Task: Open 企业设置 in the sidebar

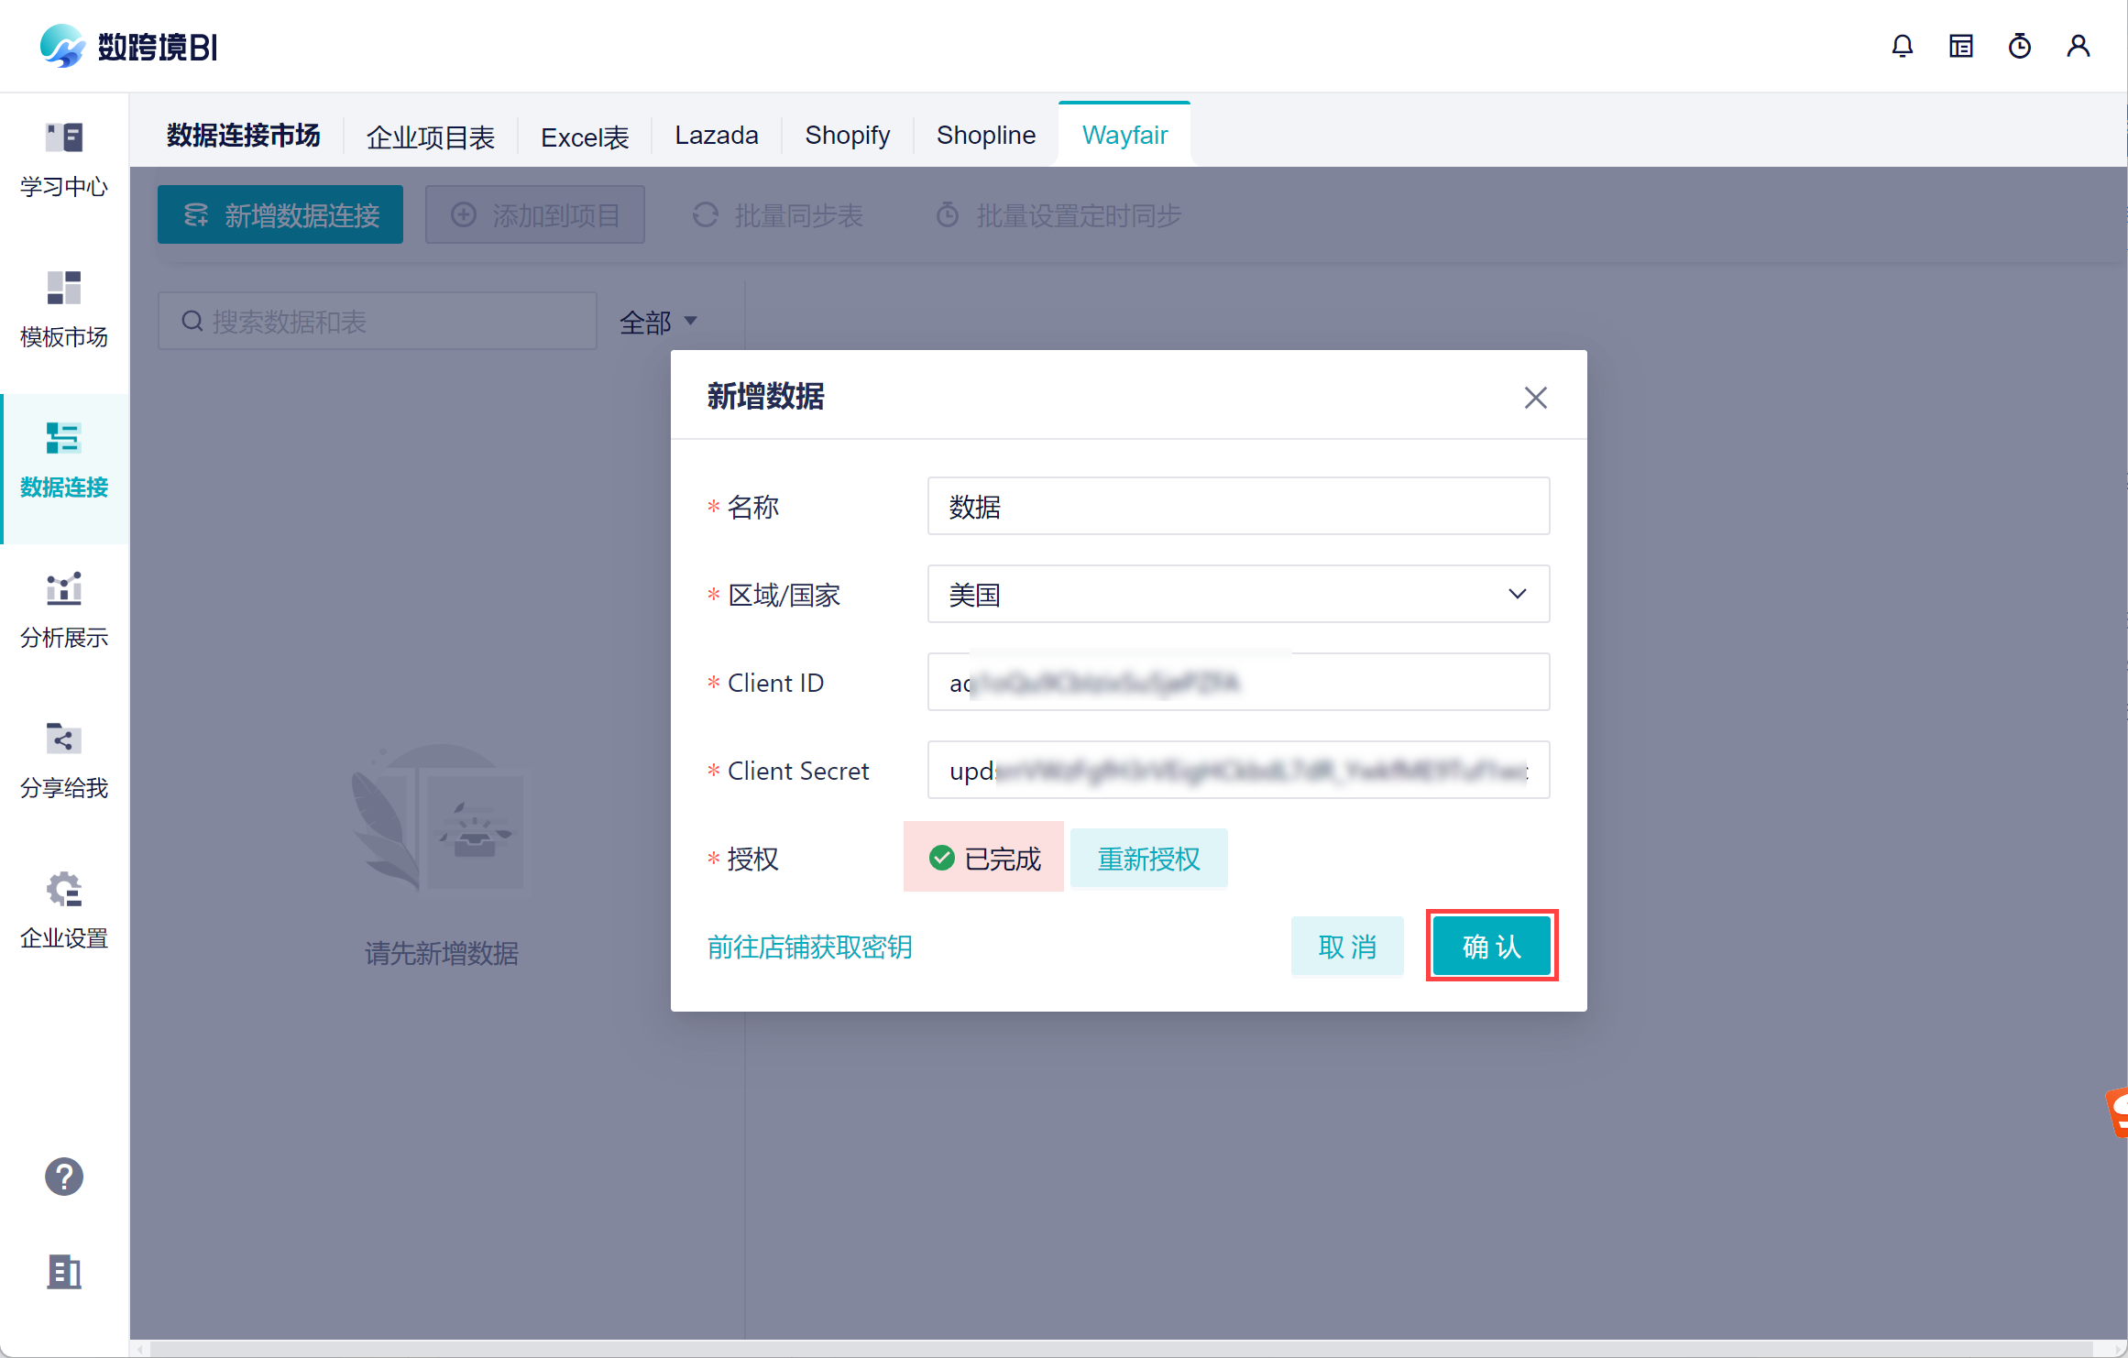Action: [x=64, y=911]
